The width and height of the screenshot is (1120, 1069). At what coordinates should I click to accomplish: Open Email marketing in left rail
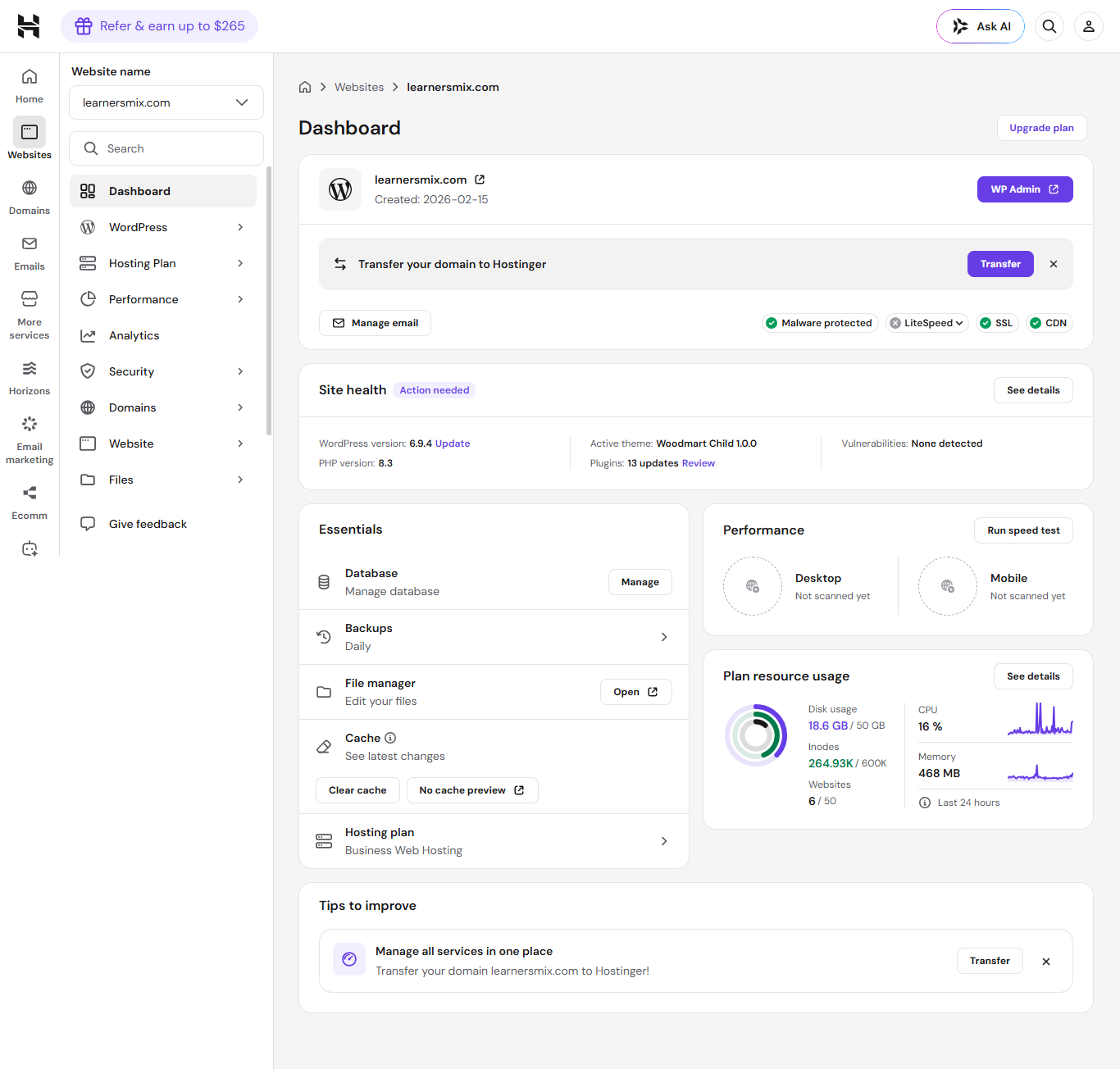30,439
